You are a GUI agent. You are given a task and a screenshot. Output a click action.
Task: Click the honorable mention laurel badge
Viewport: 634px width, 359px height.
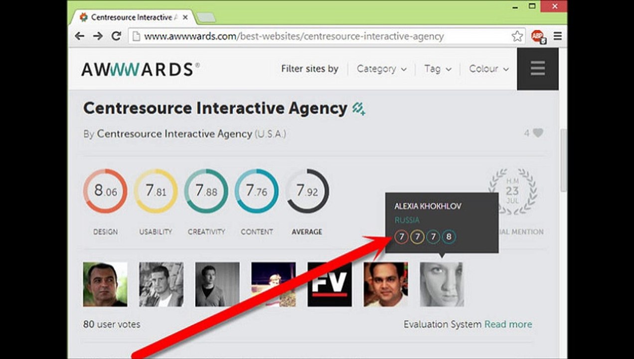point(512,191)
